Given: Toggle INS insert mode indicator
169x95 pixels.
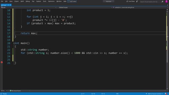Looking at the screenshot, I should point(117,94).
